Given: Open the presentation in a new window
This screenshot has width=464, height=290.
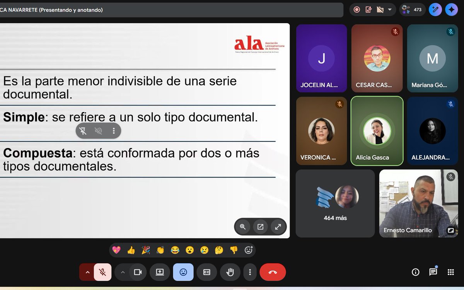Looking at the screenshot, I should 260,227.
